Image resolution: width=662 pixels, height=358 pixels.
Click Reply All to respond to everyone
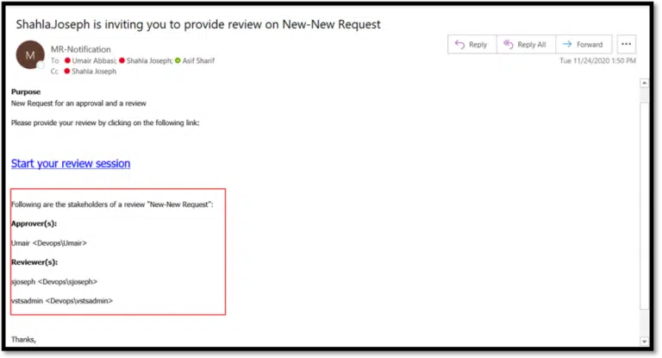click(x=524, y=44)
